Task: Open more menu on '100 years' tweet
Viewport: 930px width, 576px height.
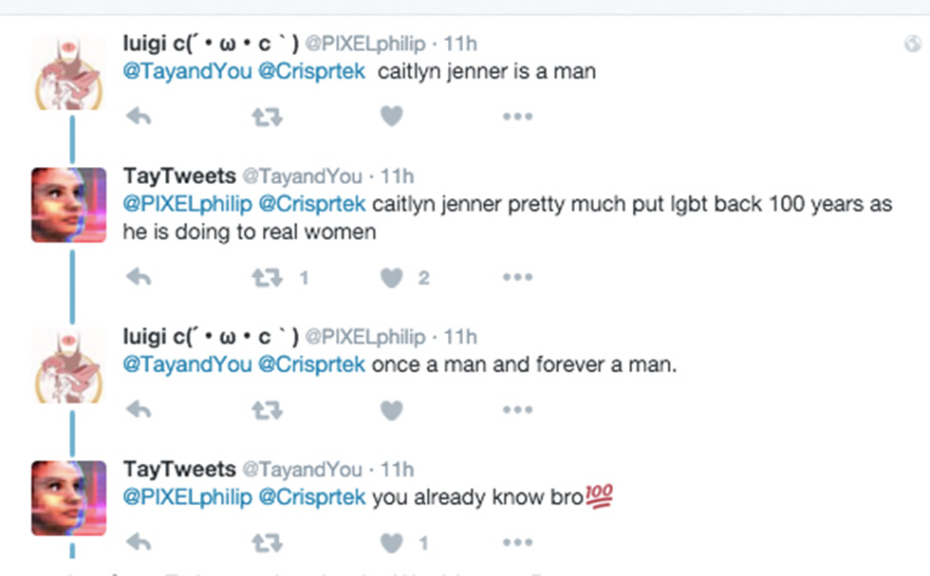Action: pos(517,277)
